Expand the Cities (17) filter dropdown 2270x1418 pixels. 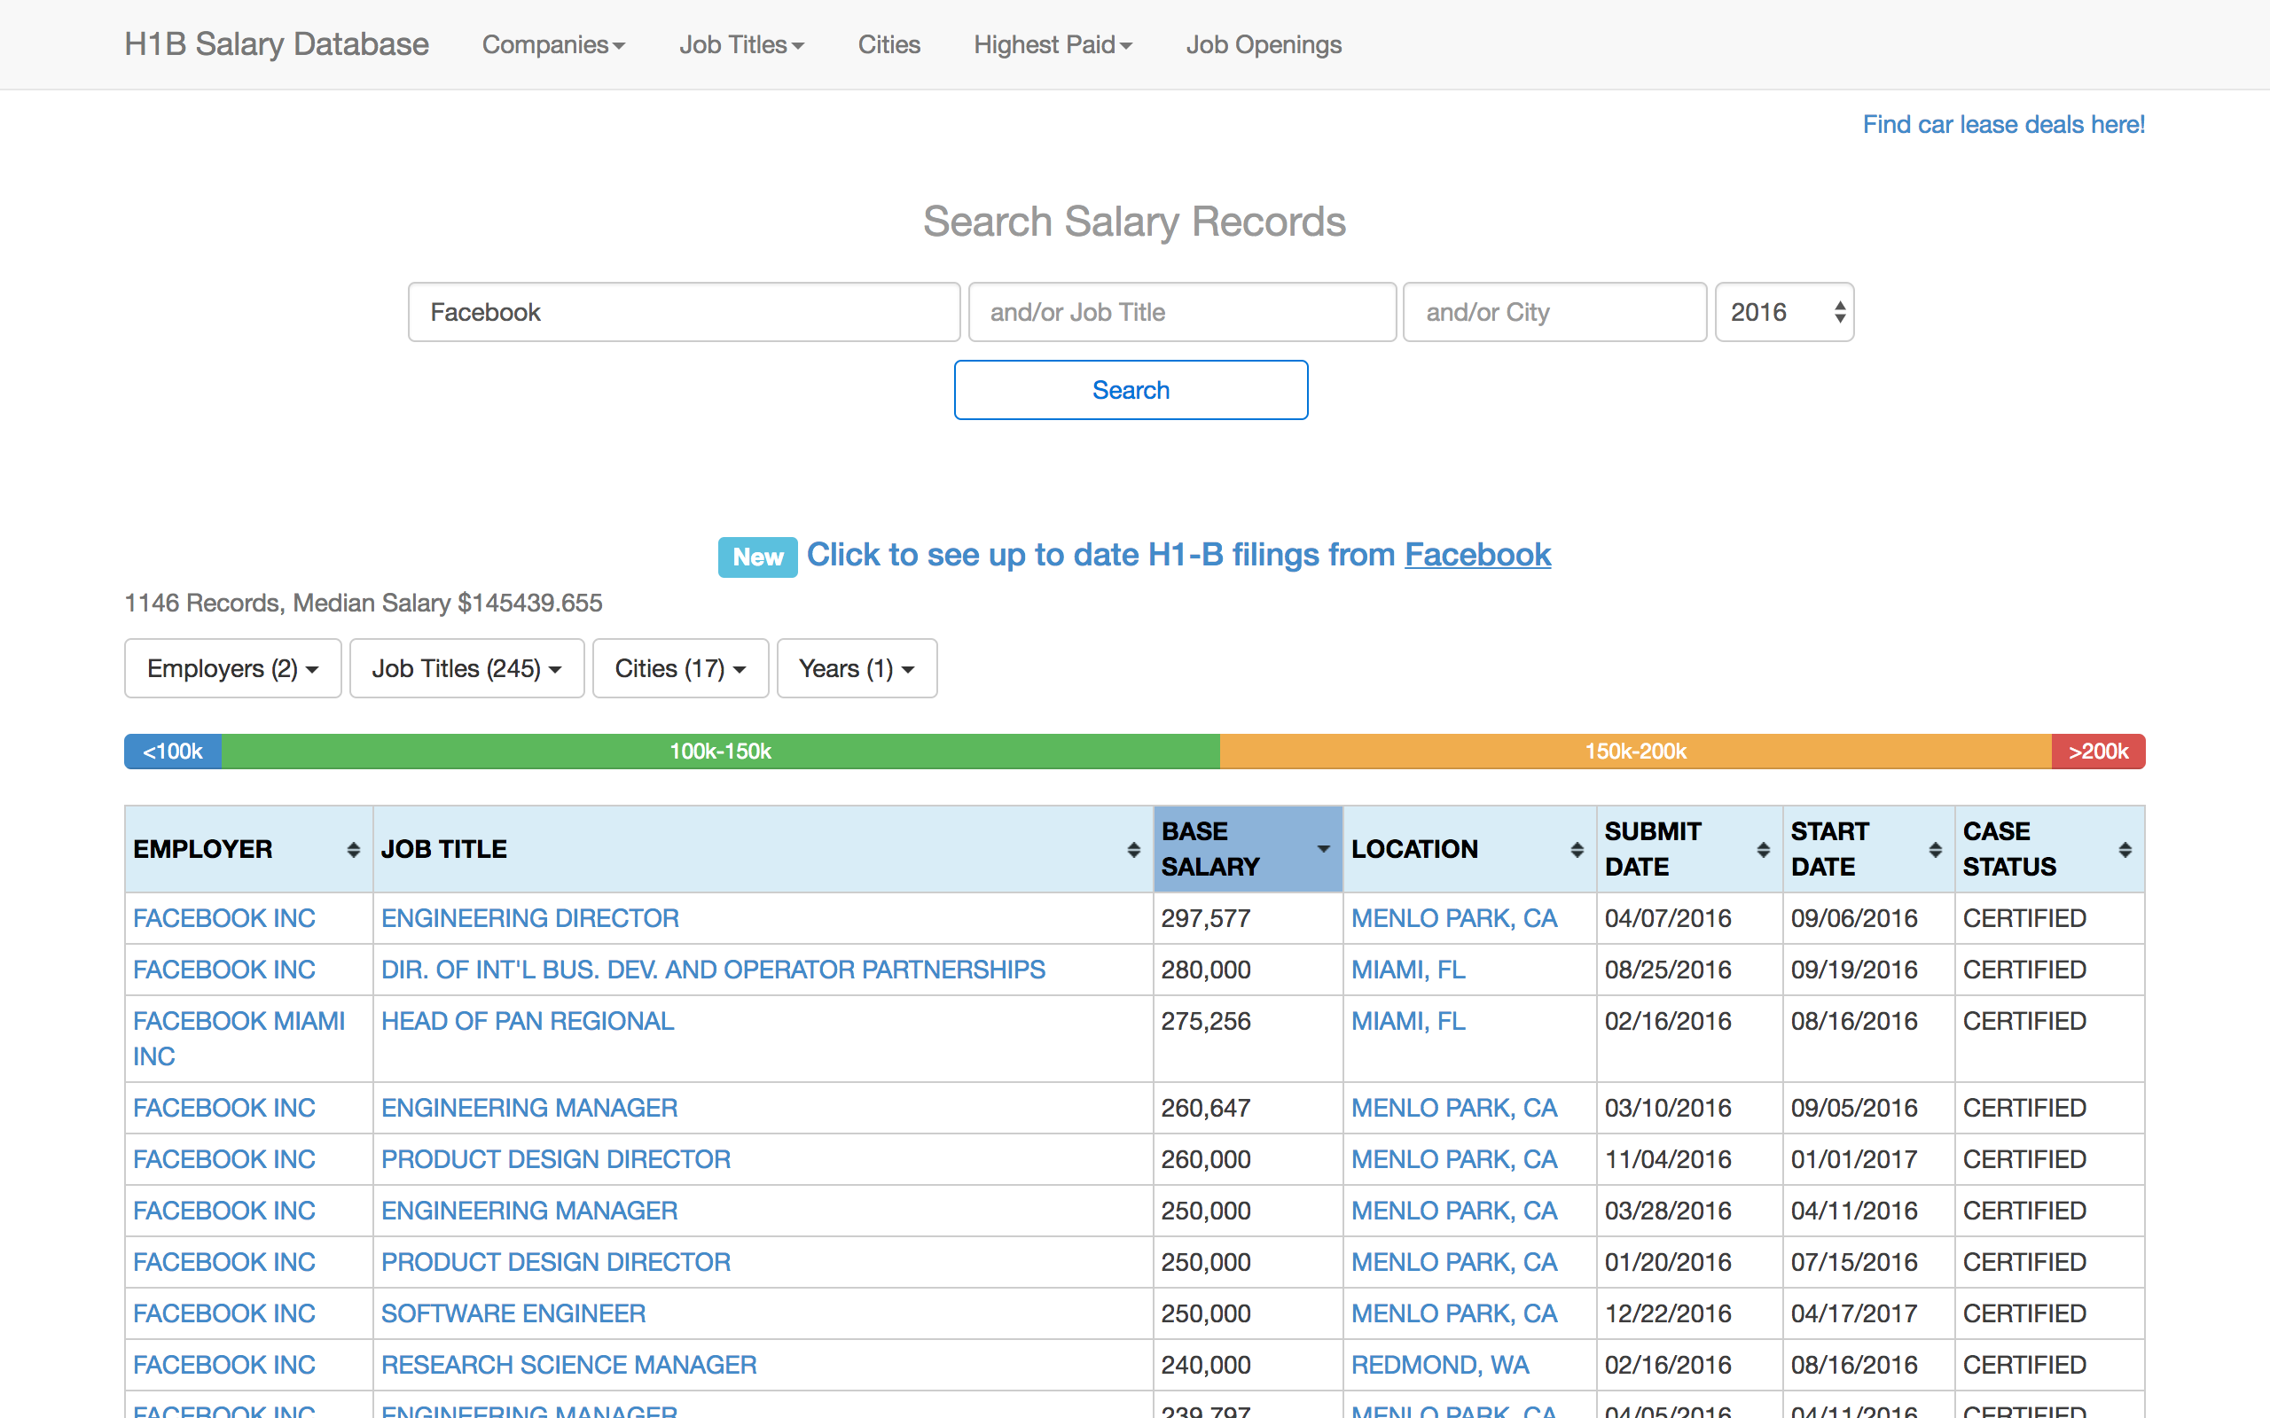click(x=680, y=668)
